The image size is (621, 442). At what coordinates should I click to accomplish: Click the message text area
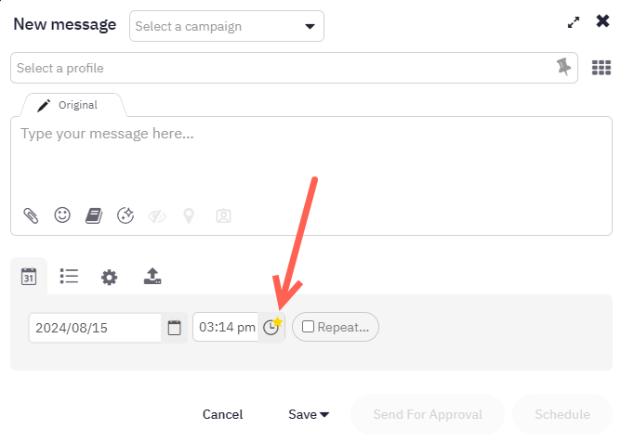(311, 158)
